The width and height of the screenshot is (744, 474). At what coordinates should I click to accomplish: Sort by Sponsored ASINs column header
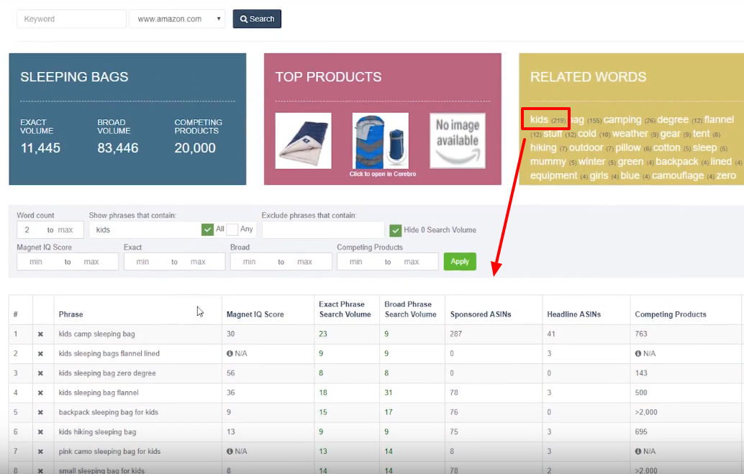[480, 314]
